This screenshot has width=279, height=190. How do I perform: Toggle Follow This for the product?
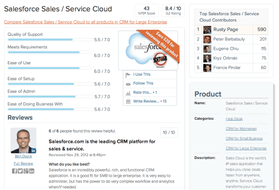(x=143, y=83)
